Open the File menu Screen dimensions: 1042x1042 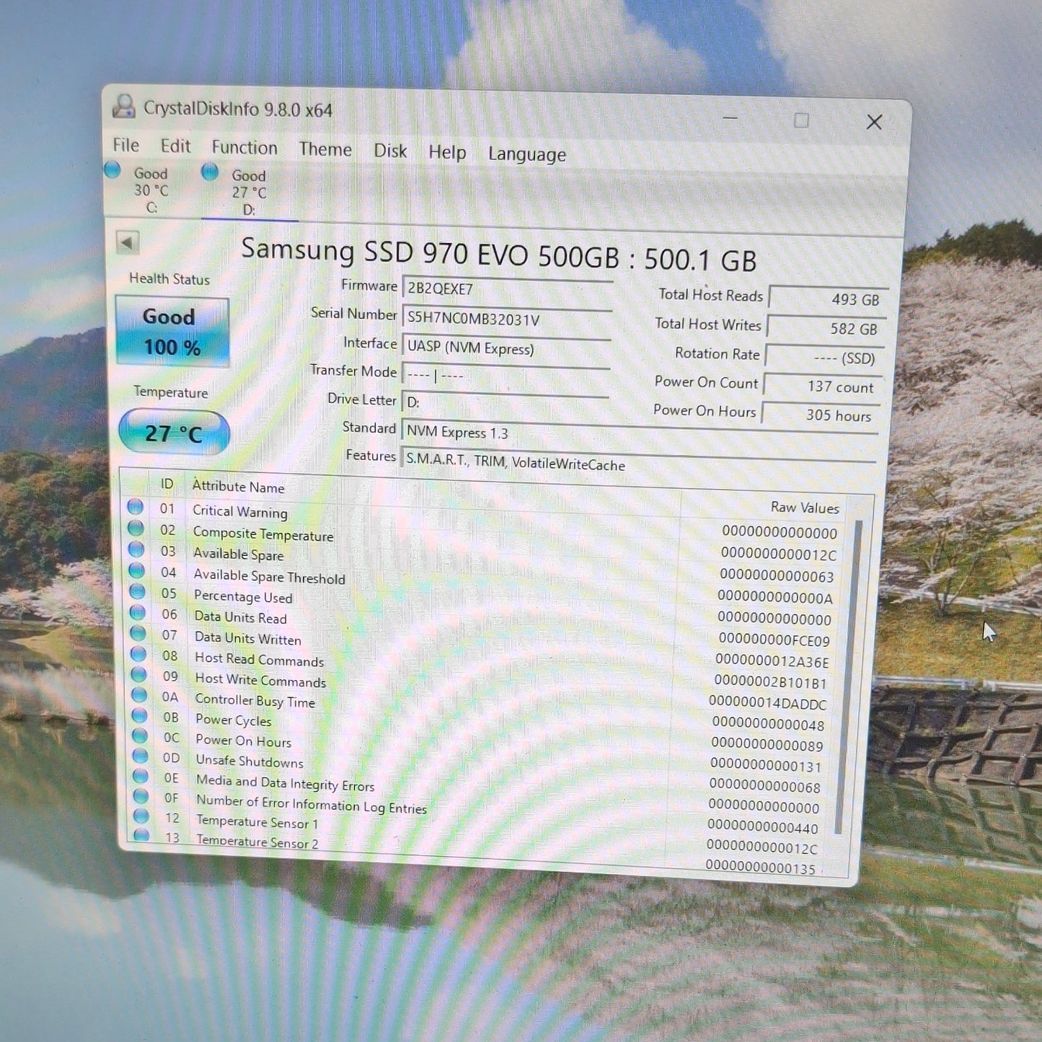(126, 145)
